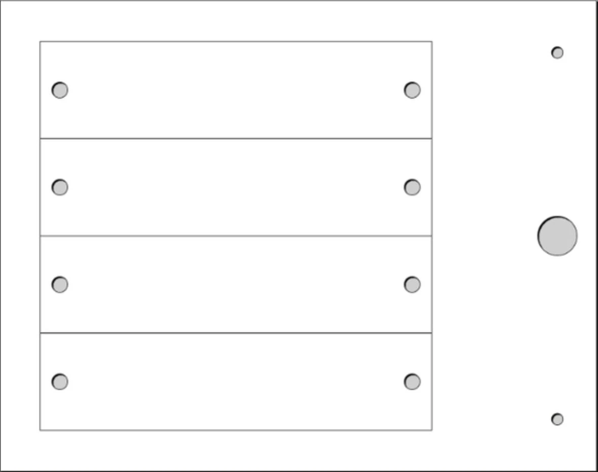Tap the left circle in the bottom row

tap(60, 381)
